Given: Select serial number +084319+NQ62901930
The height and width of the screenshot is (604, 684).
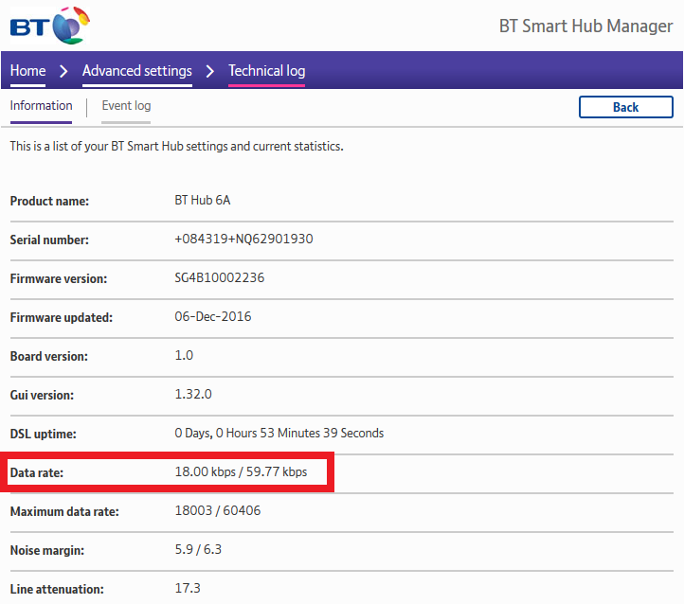Looking at the screenshot, I should [x=243, y=239].
